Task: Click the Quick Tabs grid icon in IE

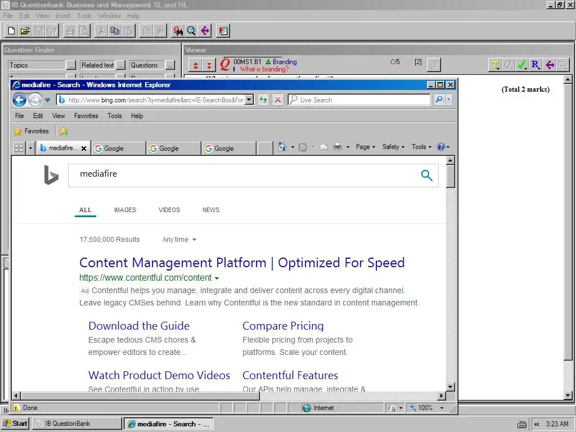Action: point(19,148)
